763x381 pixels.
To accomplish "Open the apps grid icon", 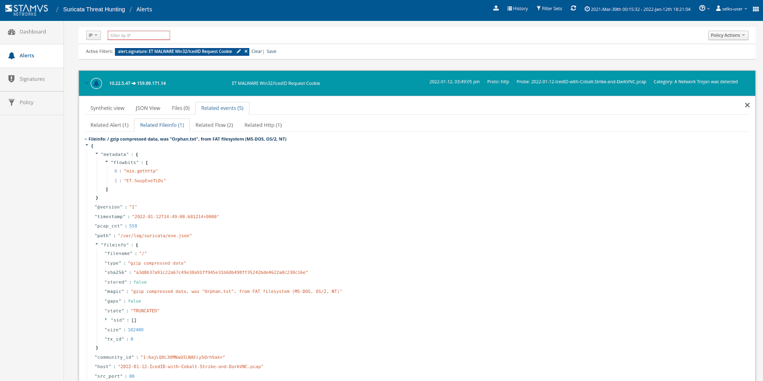I will [755, 9].
